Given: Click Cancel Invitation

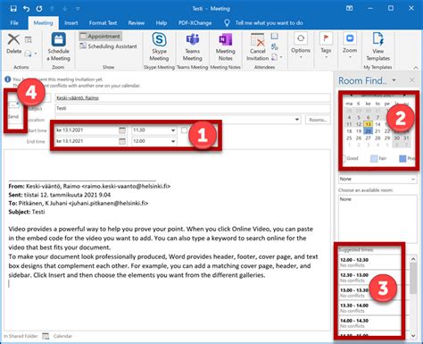Looking at the screenshot, I should [x=258, y=47].
